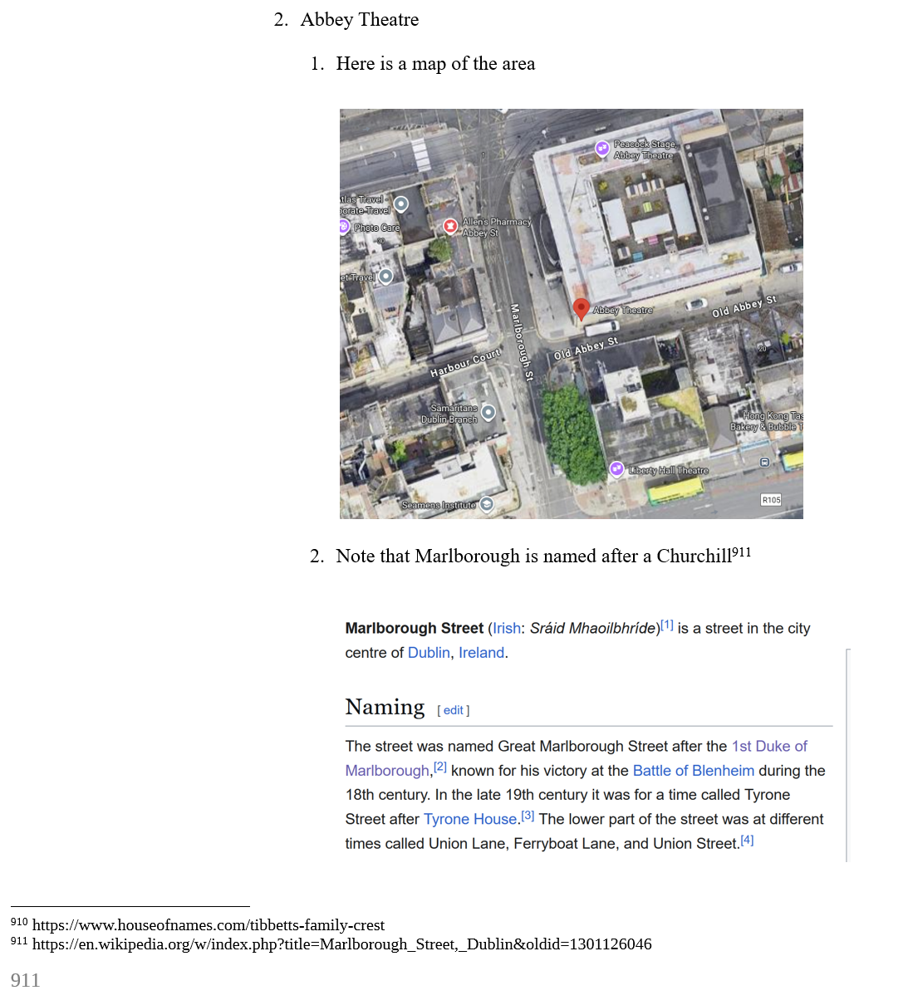Follow the Battle of Blenheim link
The height and width of the screenshot is (1005, 913).
point(694,771)
